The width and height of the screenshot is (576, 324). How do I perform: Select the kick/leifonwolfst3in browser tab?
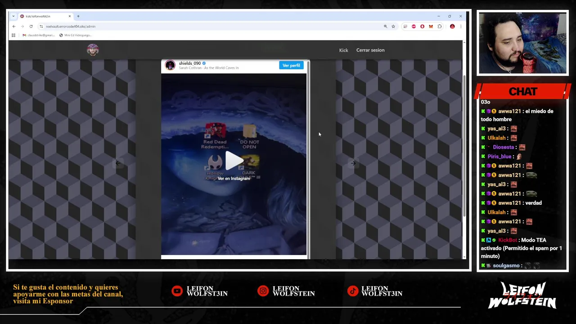(45, 16)
